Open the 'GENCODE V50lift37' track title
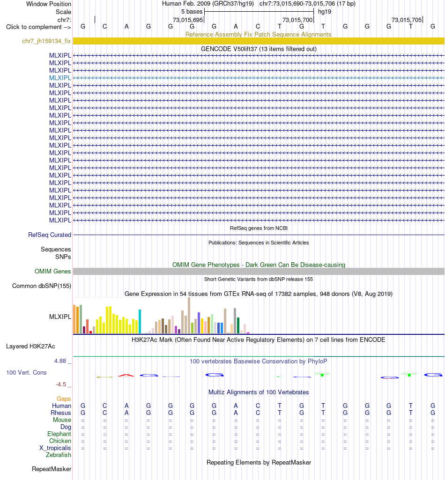 point(259,49)
